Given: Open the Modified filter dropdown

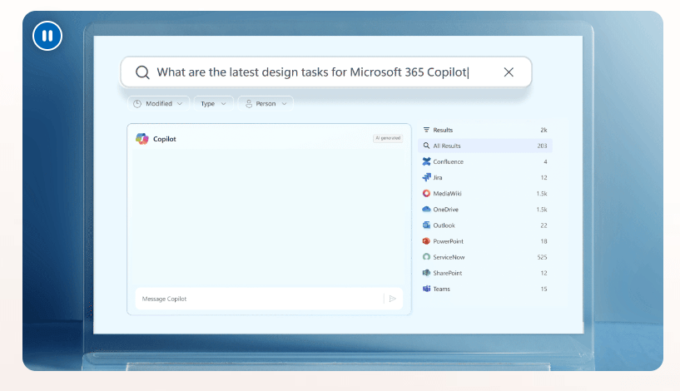Looking at the screenshot, I should (158, 104).
